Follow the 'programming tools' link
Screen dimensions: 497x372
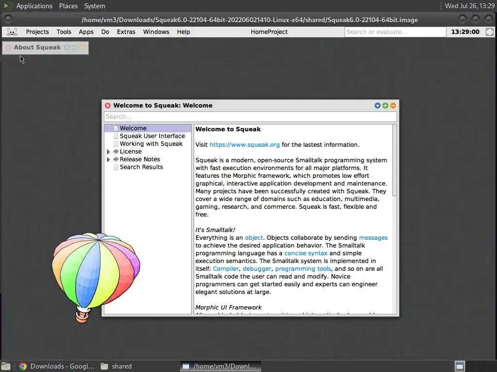[x=303, y=268]
